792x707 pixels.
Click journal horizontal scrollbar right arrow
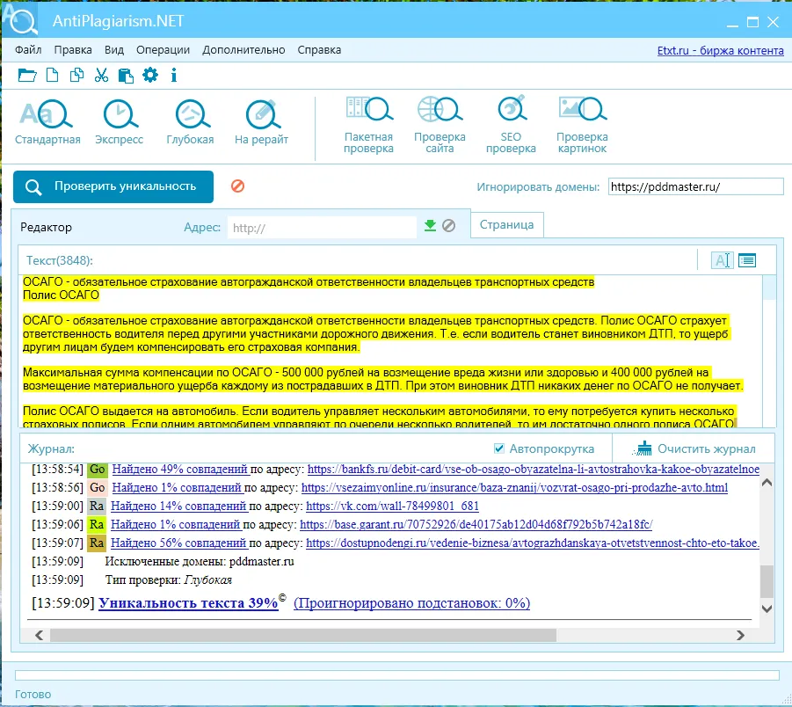(740, 635)
